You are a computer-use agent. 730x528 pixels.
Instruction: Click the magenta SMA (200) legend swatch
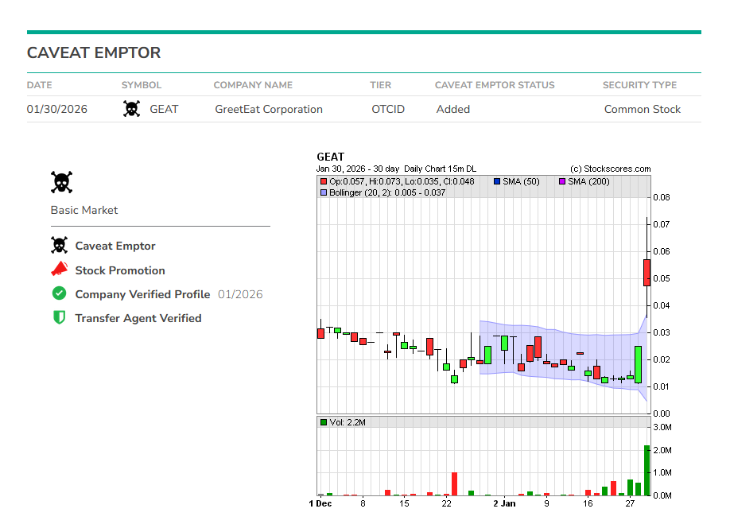[562, 181]
